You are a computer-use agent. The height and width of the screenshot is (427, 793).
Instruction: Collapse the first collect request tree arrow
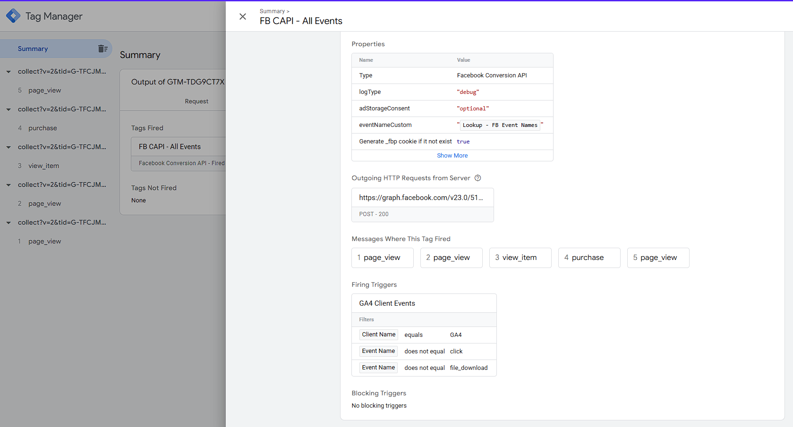[9, 72]
